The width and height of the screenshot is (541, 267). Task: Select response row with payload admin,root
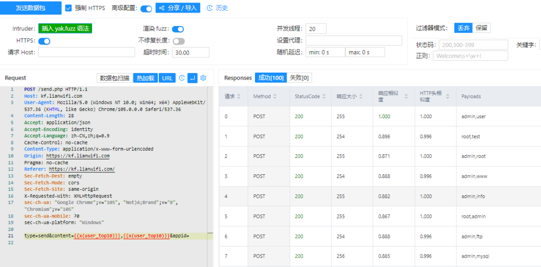click(380, 156)
